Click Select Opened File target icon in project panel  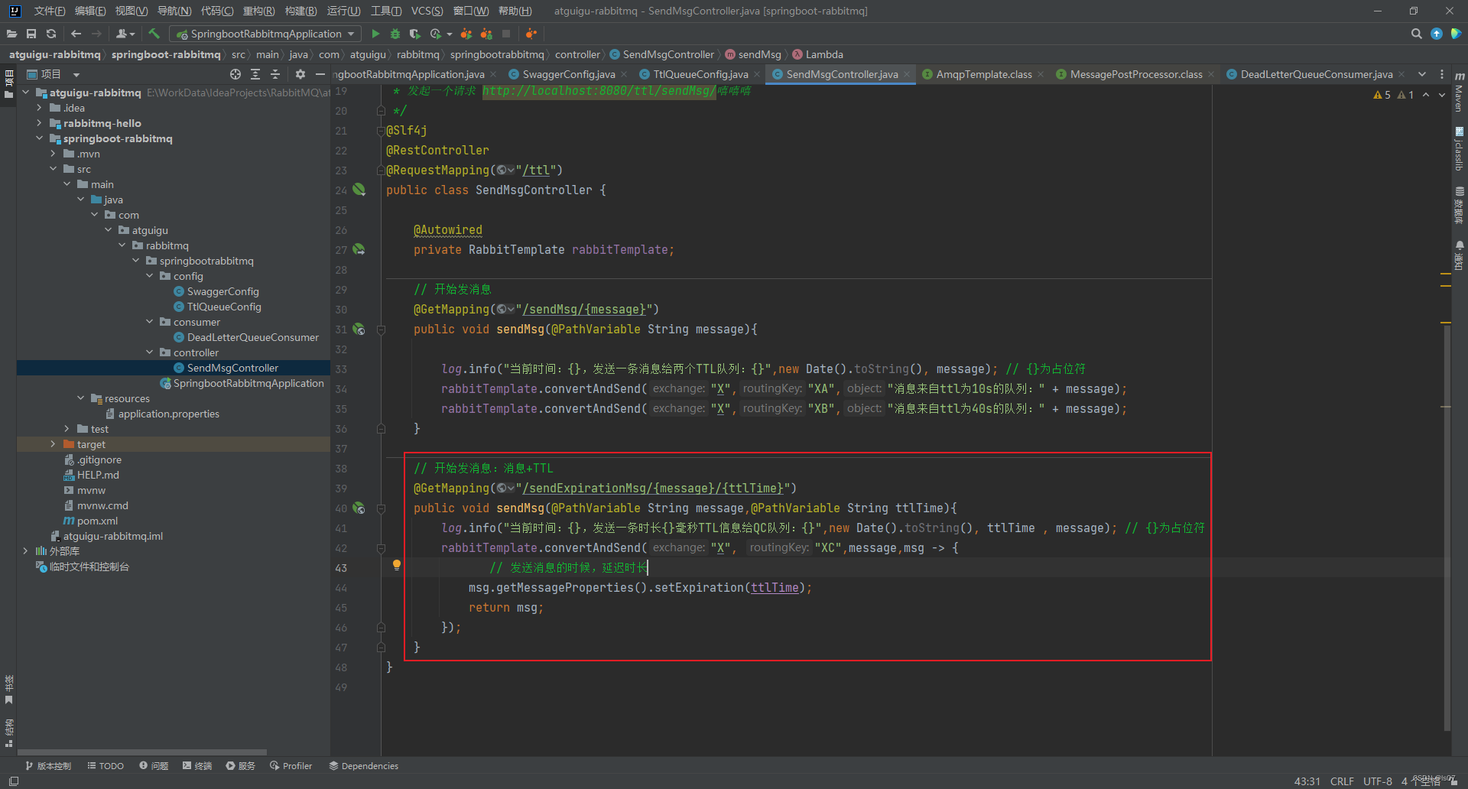point(235,74)
